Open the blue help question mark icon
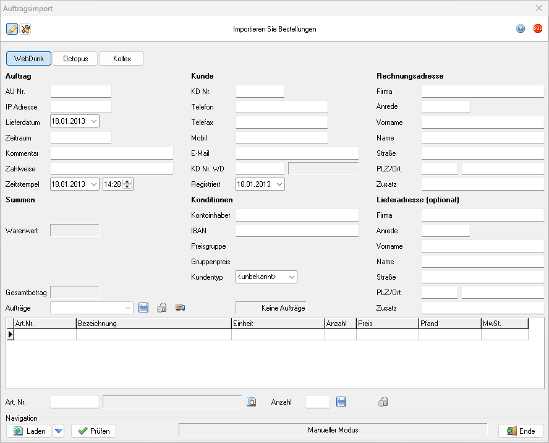549x443 pixels. click(521, 29)
